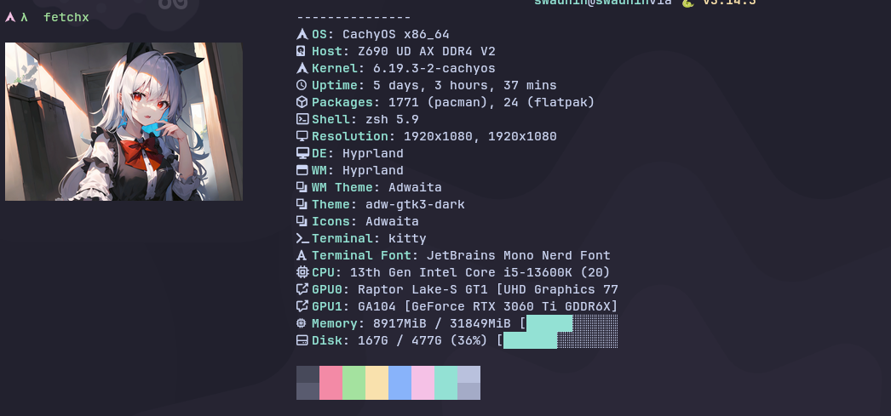
Task: Click the window icon beside WM: Hyprland
Action: [x=302, y=170]
